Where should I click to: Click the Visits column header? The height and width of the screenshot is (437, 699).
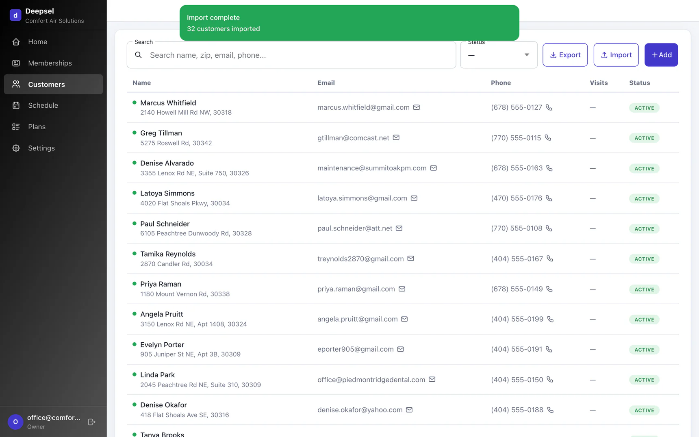point(599,83)
